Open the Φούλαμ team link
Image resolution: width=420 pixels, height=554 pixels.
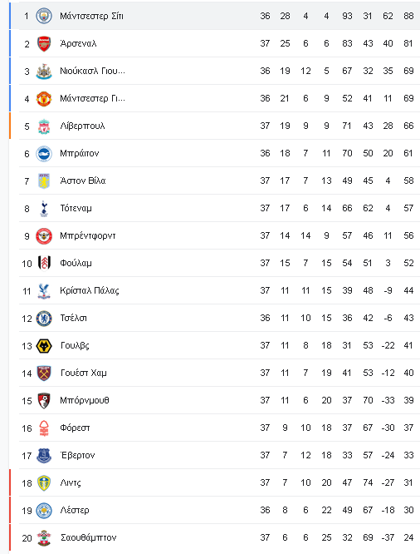pyautogui.click(x=76, y=263)
